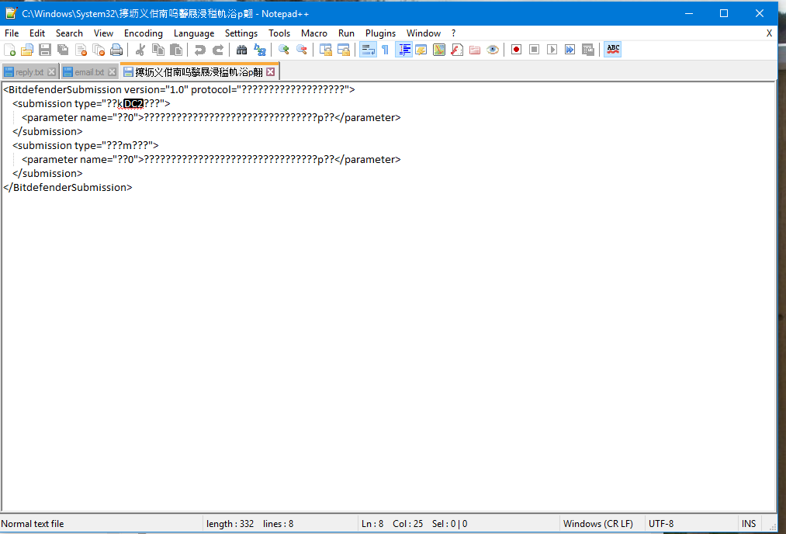Viewport: 786px width, 534px height.
Task: Close the reply.txt tab
Action: click(52, 72)
